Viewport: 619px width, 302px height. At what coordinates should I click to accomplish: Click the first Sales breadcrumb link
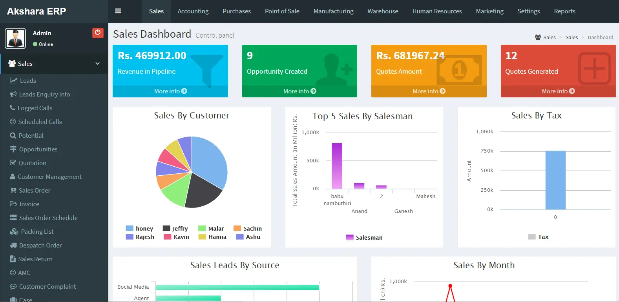click(550, 37)
